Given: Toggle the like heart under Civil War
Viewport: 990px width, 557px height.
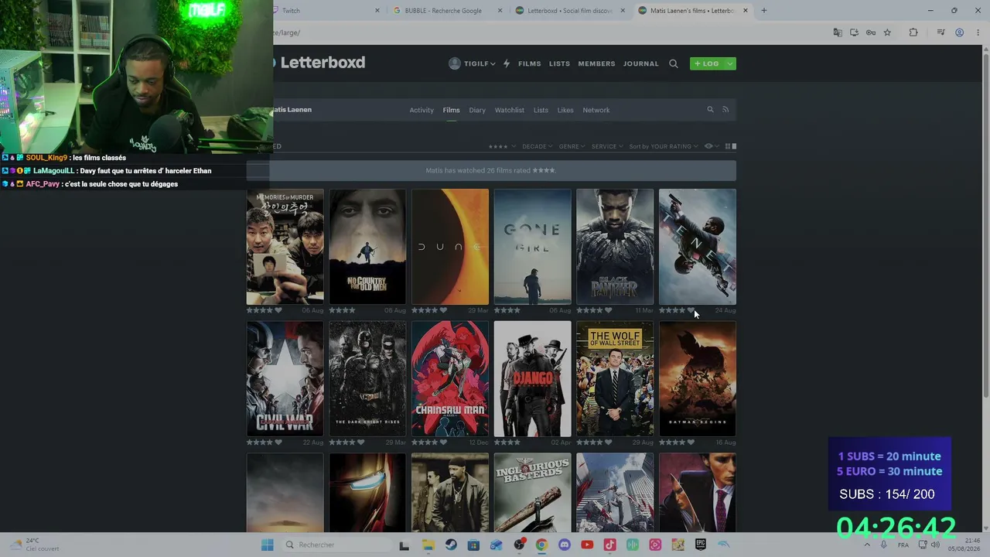Looking at the screenshot, I should tap(278, 443).
